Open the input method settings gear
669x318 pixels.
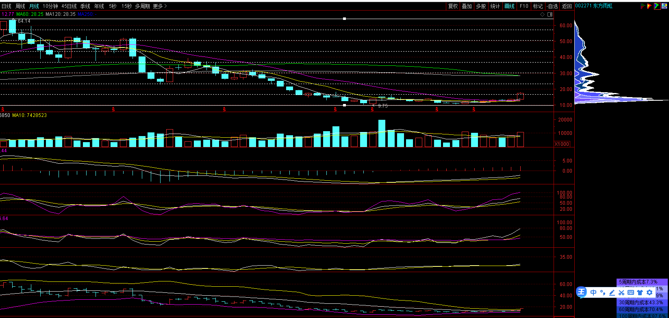pos(649,292)
